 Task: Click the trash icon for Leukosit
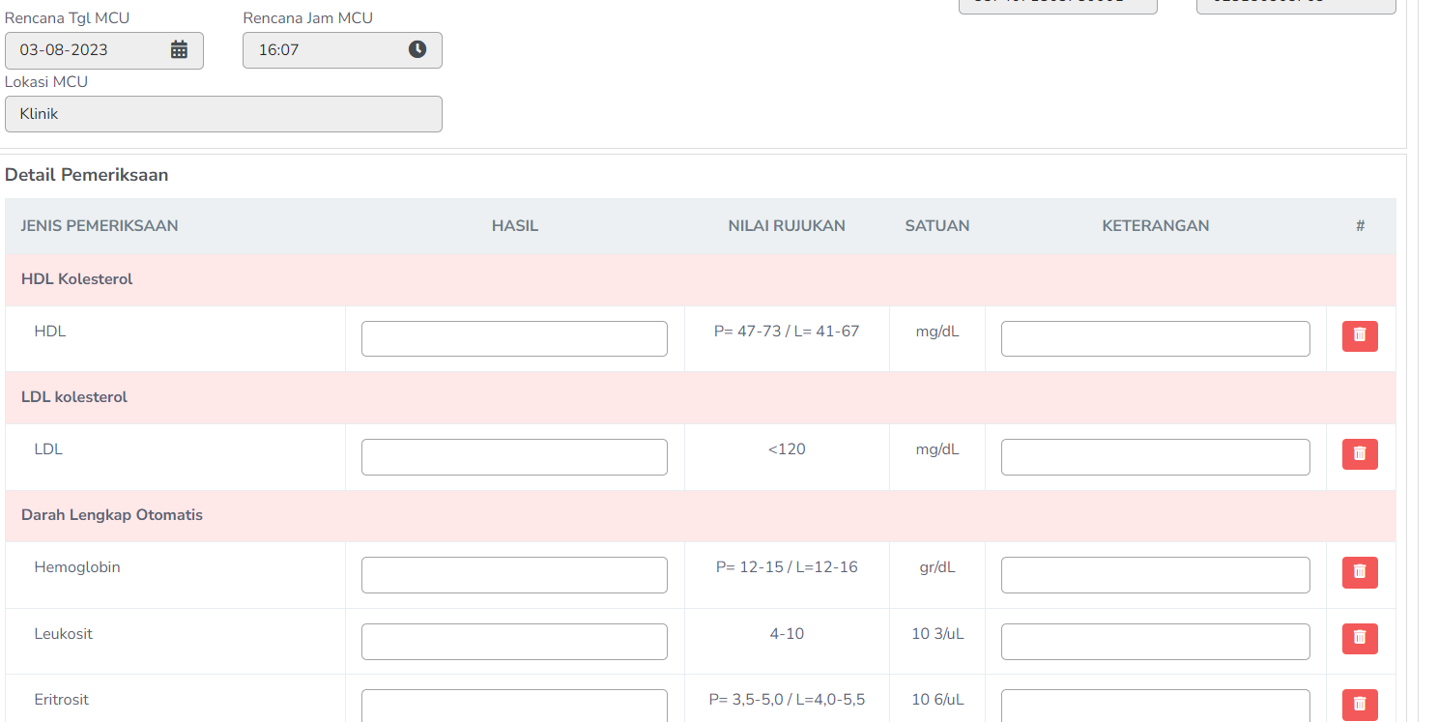[x=1359, y=639]
